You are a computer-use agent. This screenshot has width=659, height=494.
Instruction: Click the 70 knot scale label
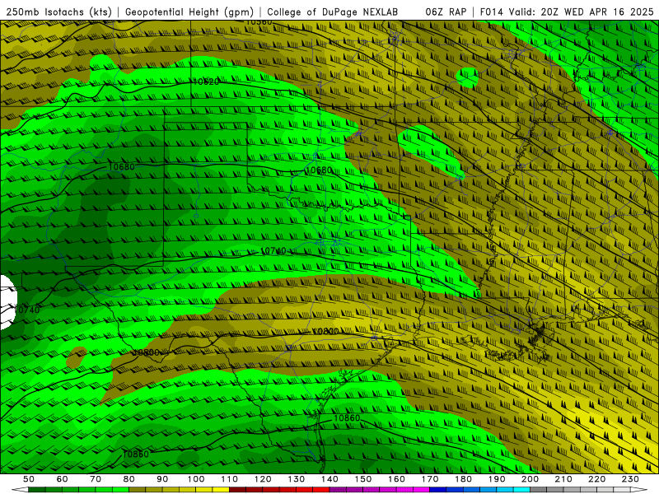pyautogui.click(x=96, y=479)
